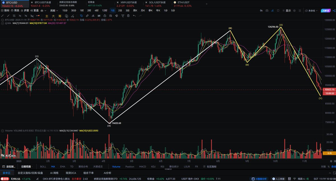The height and width of the screenshot is (181, 336).
Task: Collapse the MA indicator row chevron
Action: coord(3,23)
